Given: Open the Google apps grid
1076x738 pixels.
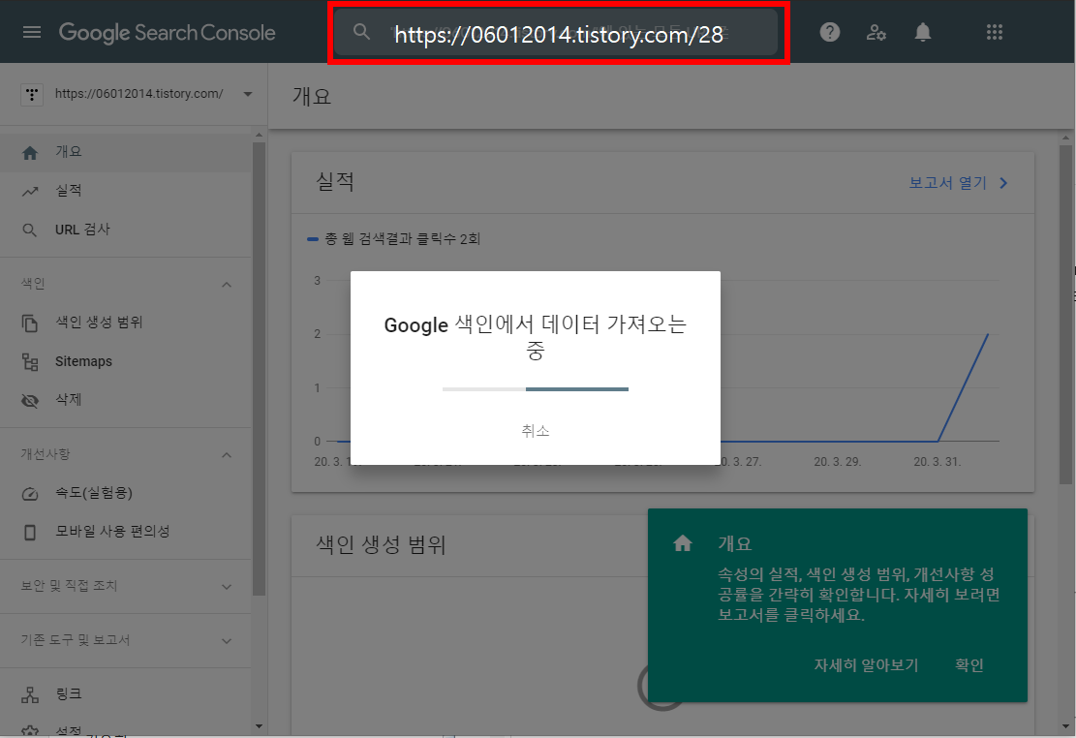Looking at the screenshot, I should click(x=995, y=32).
